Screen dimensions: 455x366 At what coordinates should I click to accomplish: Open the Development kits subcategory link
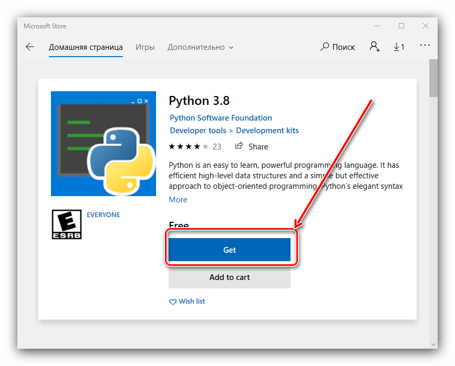tap(267, 131)
